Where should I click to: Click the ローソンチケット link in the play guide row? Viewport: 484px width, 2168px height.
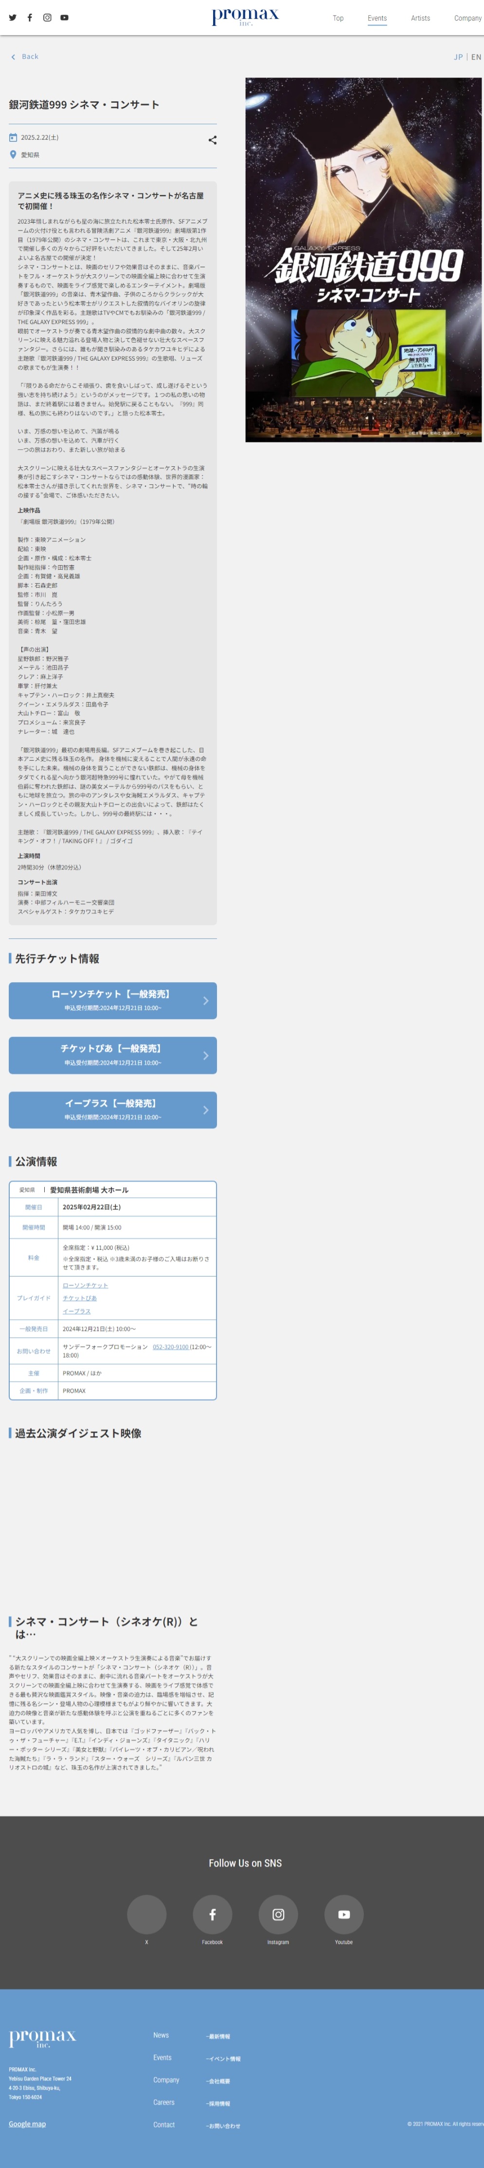85,1285
